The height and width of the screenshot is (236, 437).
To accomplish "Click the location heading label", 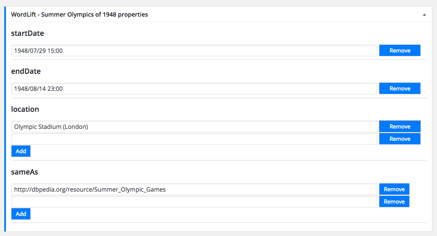I will pos(25,109).
